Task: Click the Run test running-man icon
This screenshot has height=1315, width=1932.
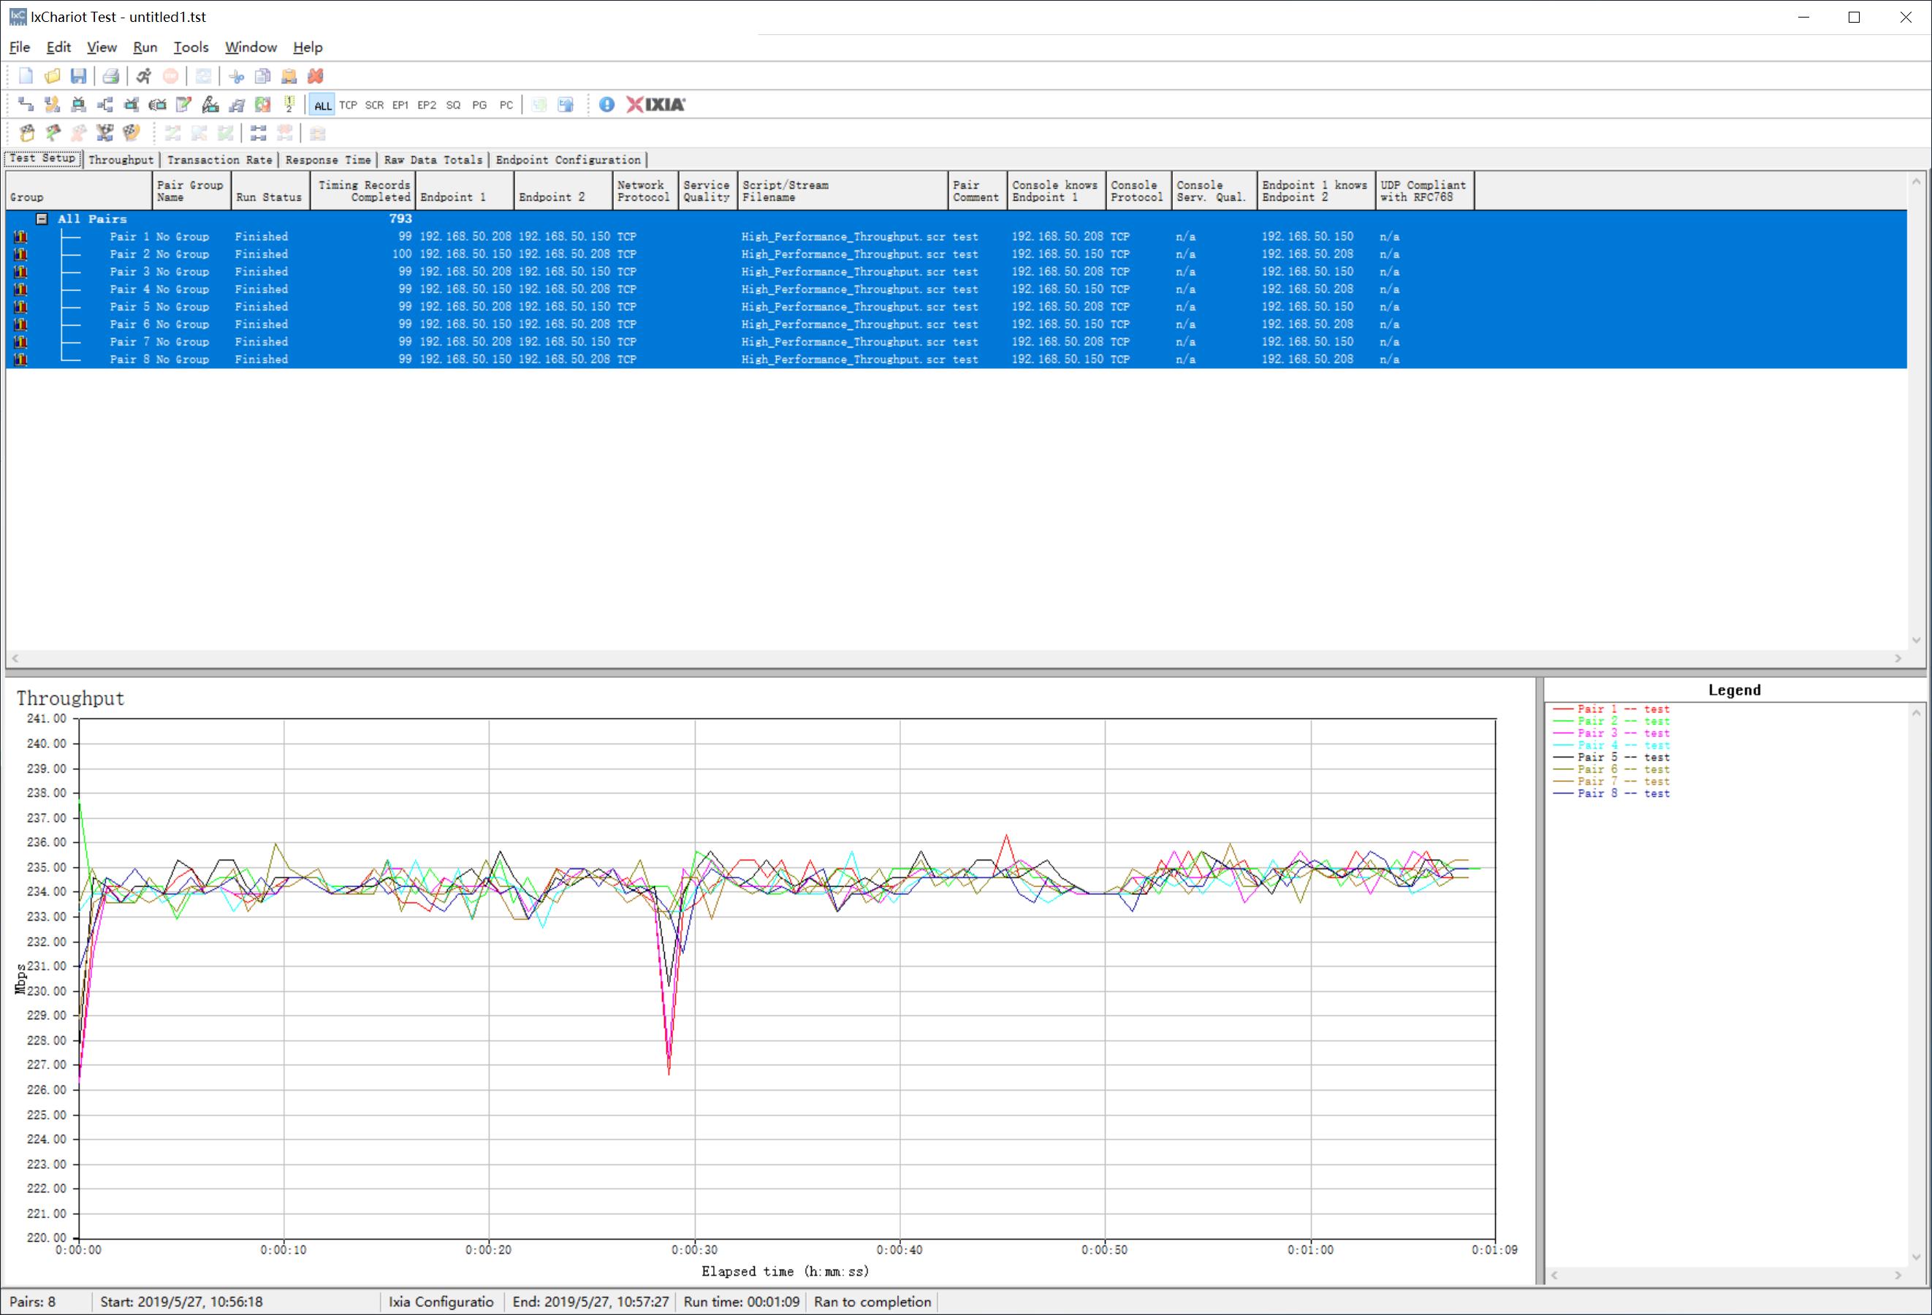Action: tap(144, 77)
